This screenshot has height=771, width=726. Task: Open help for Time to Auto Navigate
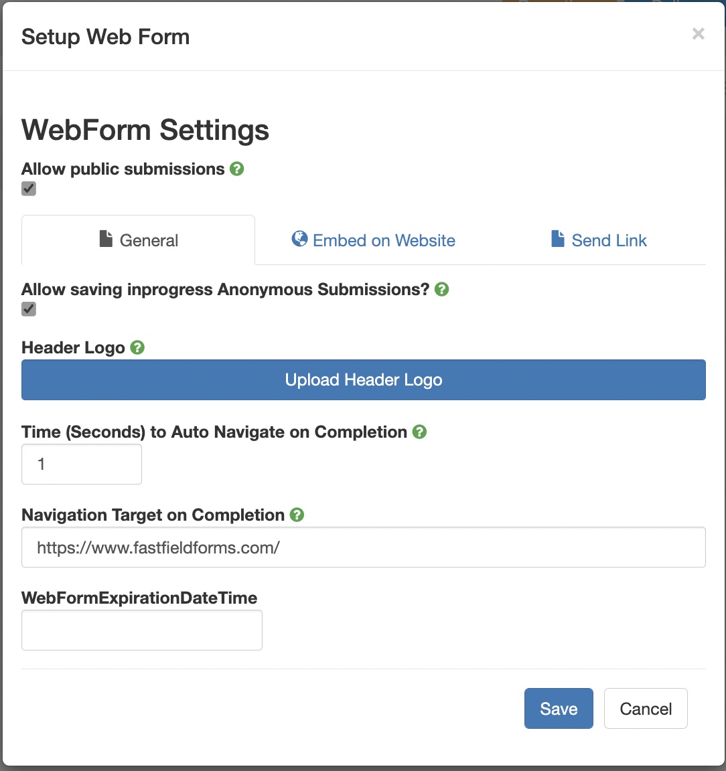(x=419, y=432)
